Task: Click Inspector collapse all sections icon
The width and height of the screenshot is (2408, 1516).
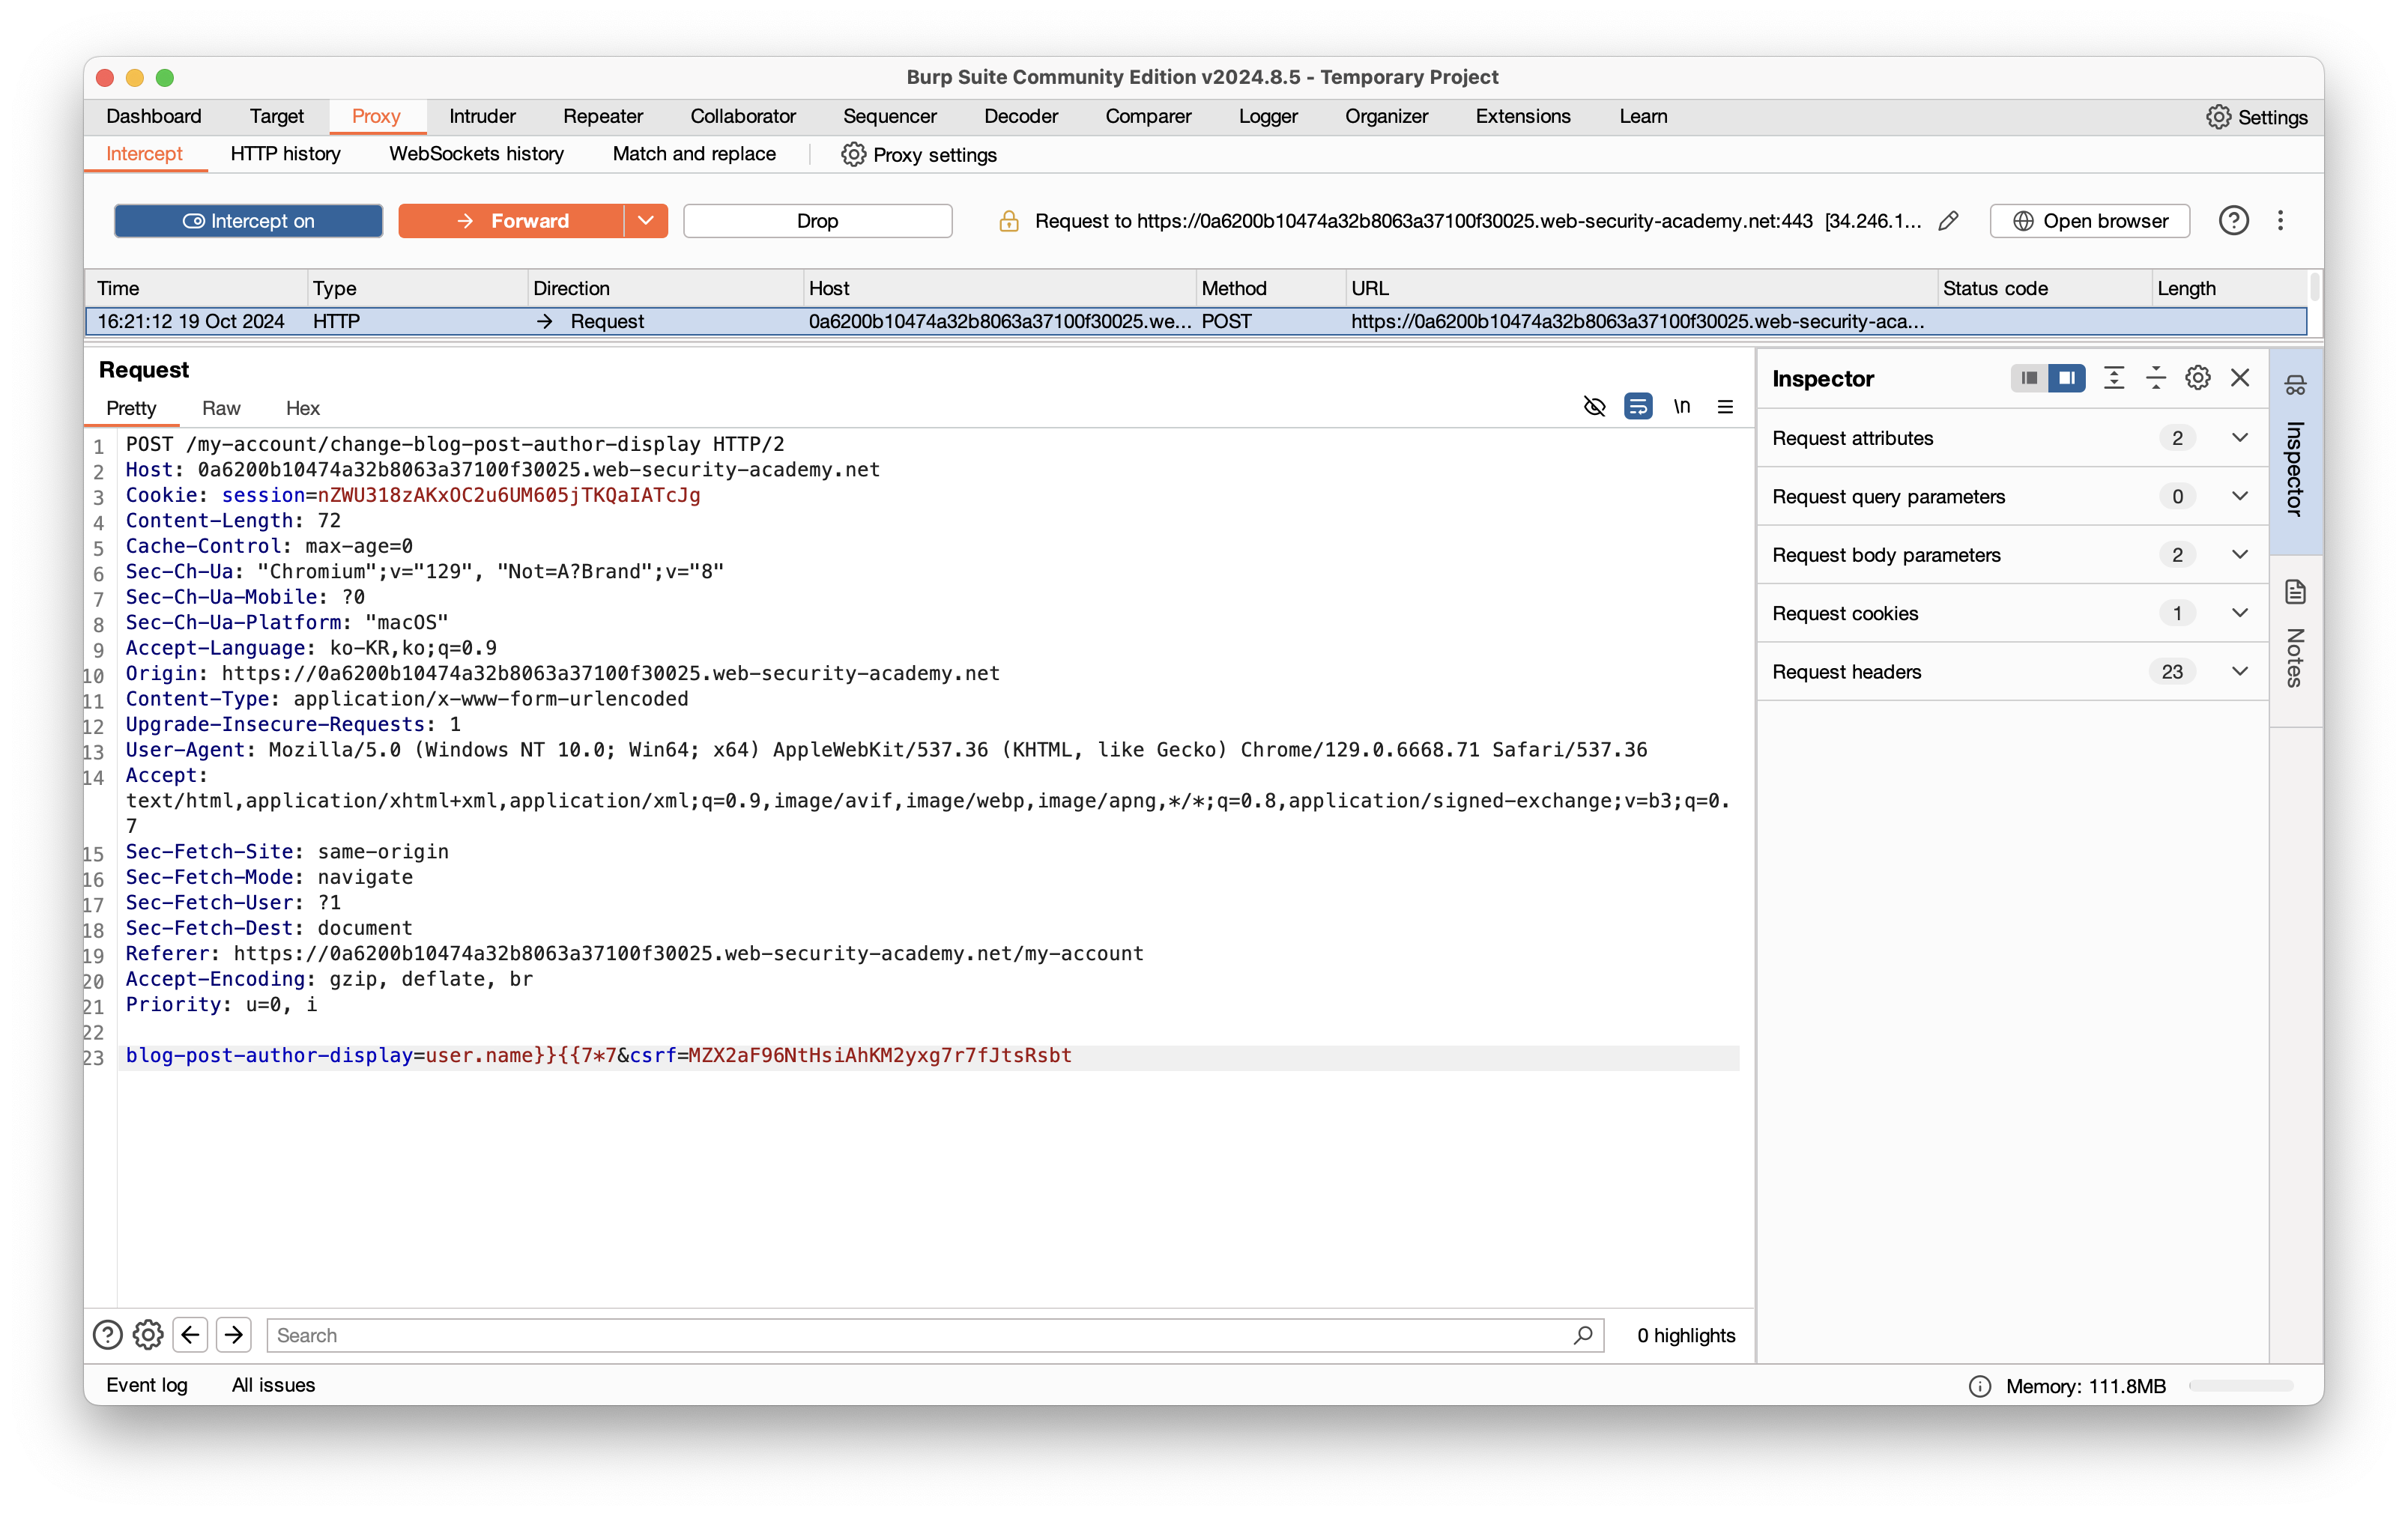Action: (x=2155, y=378)
